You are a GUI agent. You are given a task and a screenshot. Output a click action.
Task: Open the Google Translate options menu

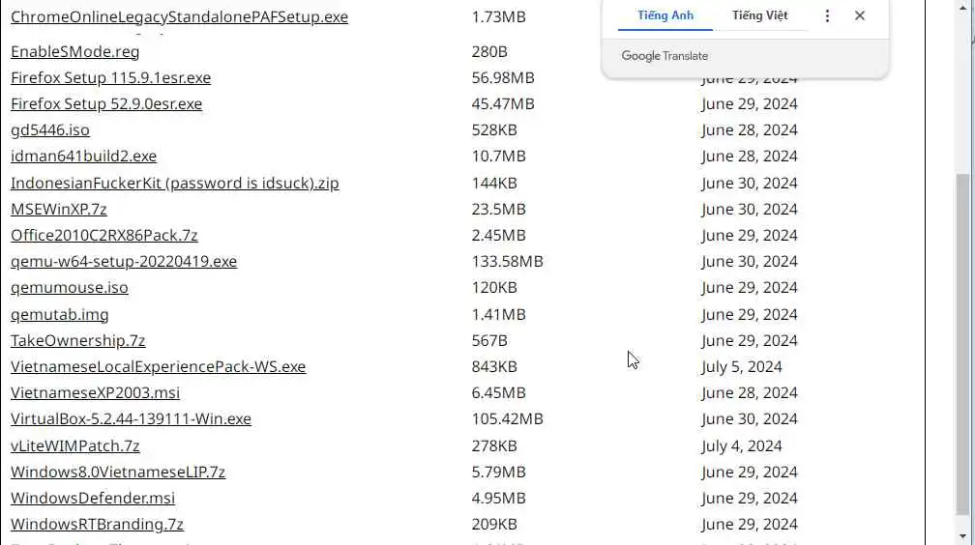pos(827,15)
